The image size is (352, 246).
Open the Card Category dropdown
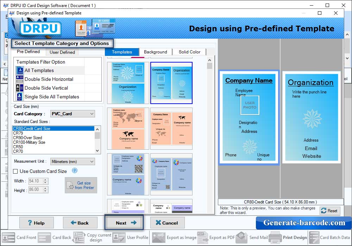click(73, 114)
